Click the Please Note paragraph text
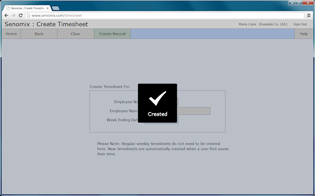 tap(163, 149)
